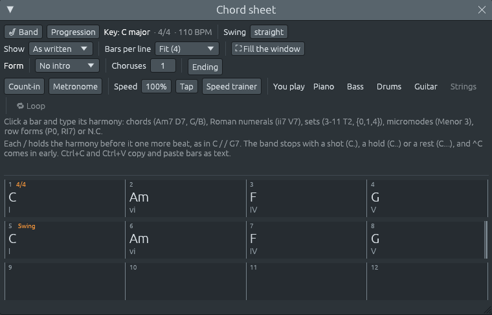Select bar 1 with chord C
492x315 pixels.
[65, 198]
